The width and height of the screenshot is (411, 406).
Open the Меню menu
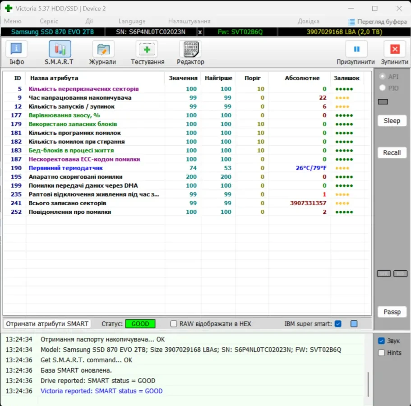pyautogui.click(x=13, y=21)
